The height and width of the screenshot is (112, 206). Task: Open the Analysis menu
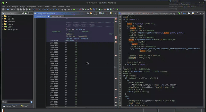click(15, 6)
